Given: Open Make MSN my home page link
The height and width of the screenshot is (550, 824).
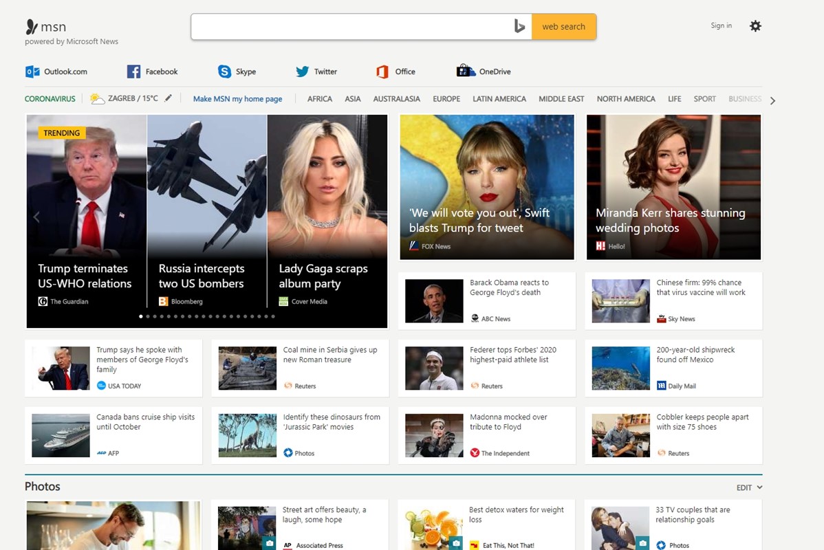Looking at the screenshot, I should 237,99.
